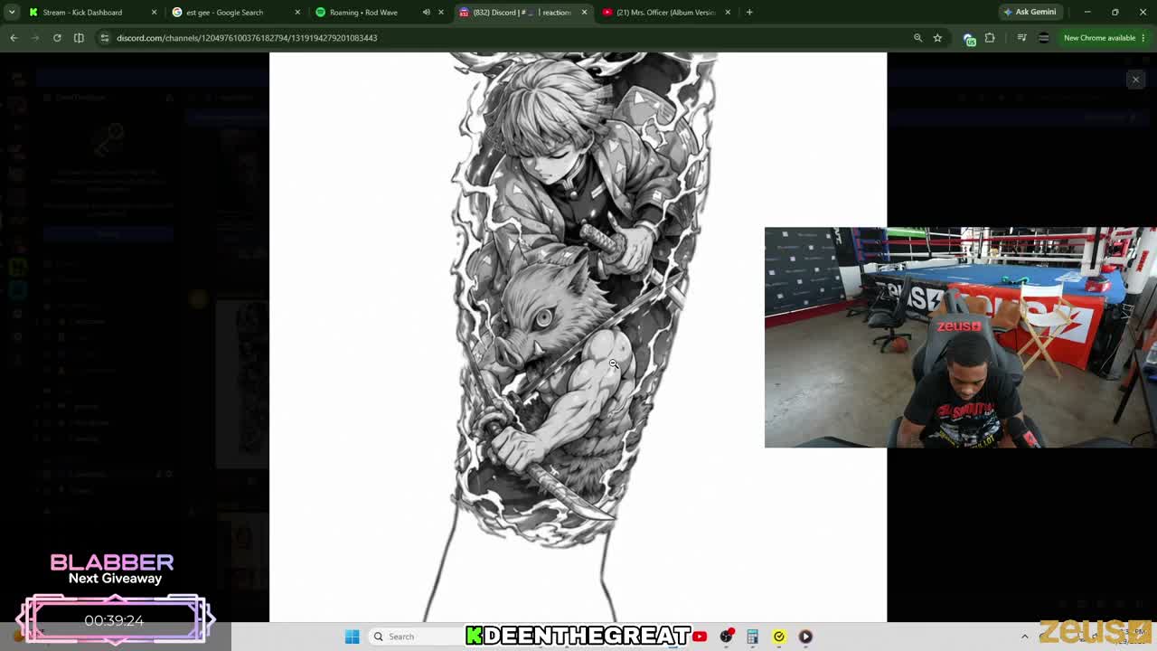Viewport: 1157px width, 651px height.
Task: Open YouTube icon on the taskbar
Action: point(700,637)
